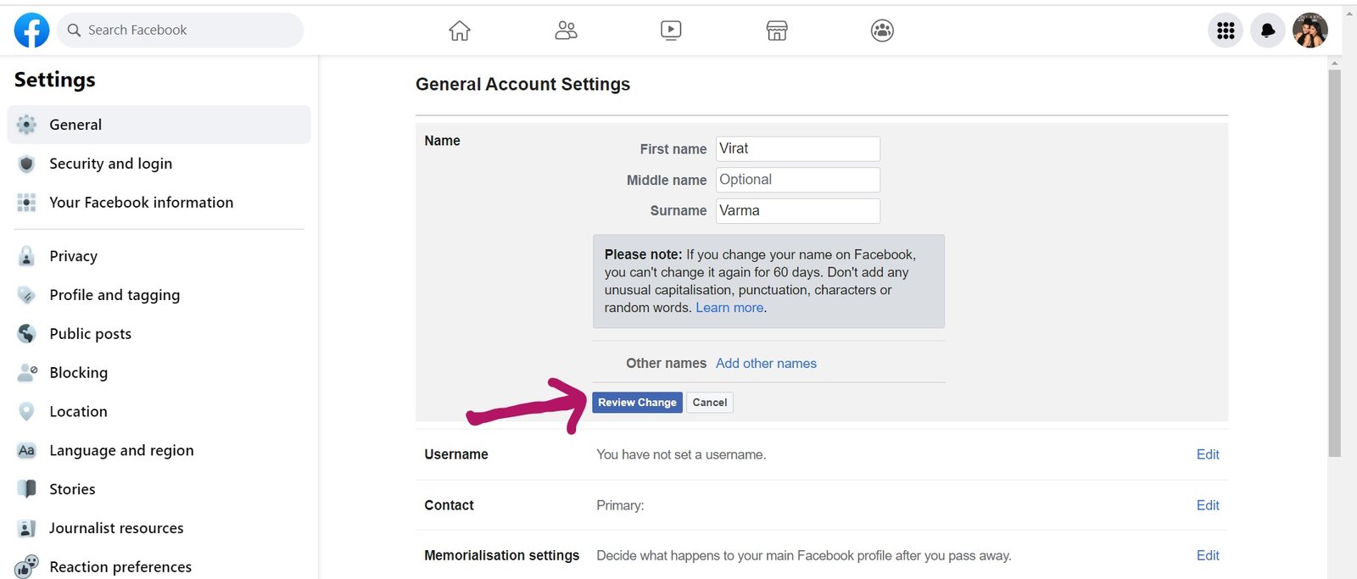Click the Security and login shield icon
This screenshot has width=1357, height=579.
point(26,164)
